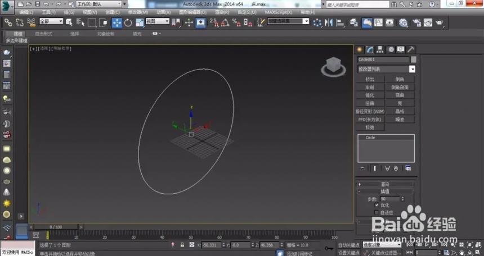Image resolution: width=484 pixels, height=256 pixels.
Task: Toggle the Selection Lock padlock
Action: (182, 245)
